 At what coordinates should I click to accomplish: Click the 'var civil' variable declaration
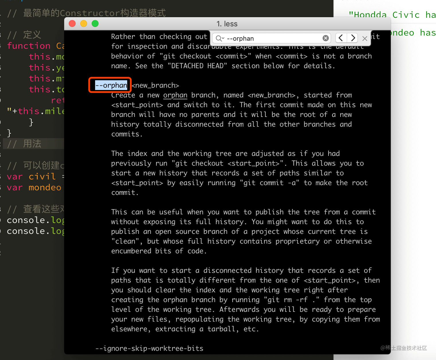tap(32, 177)
